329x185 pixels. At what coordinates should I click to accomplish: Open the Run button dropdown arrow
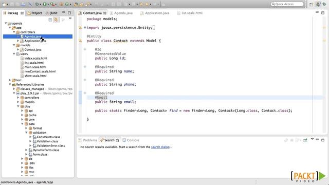pyautogui.click(x=48, y=4)
